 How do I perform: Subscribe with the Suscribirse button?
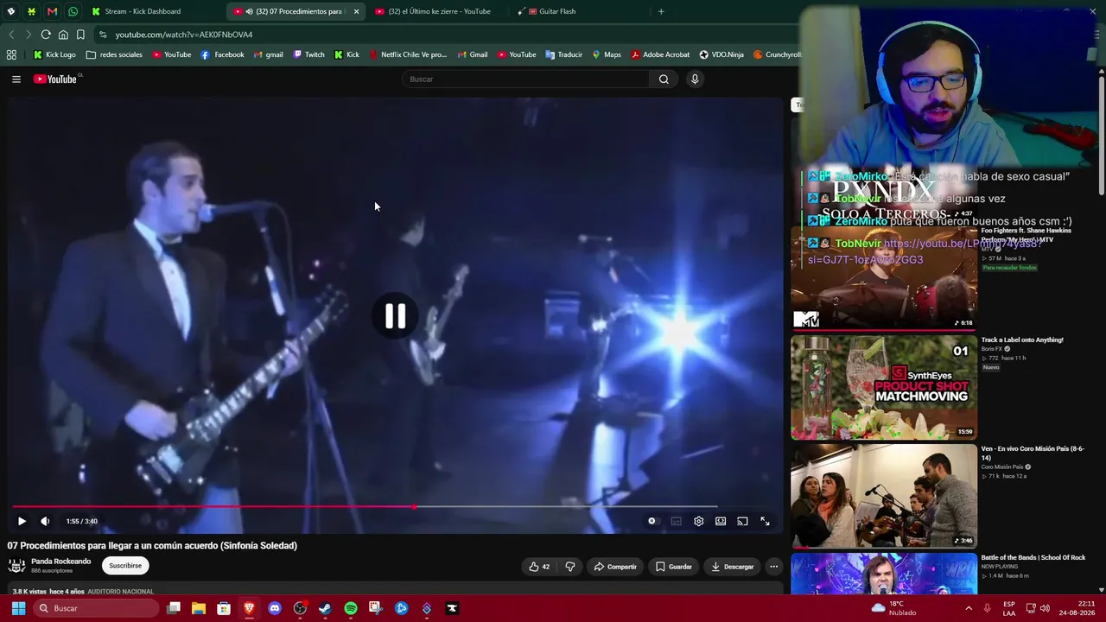pyautogui.click(x=125, y=566)
